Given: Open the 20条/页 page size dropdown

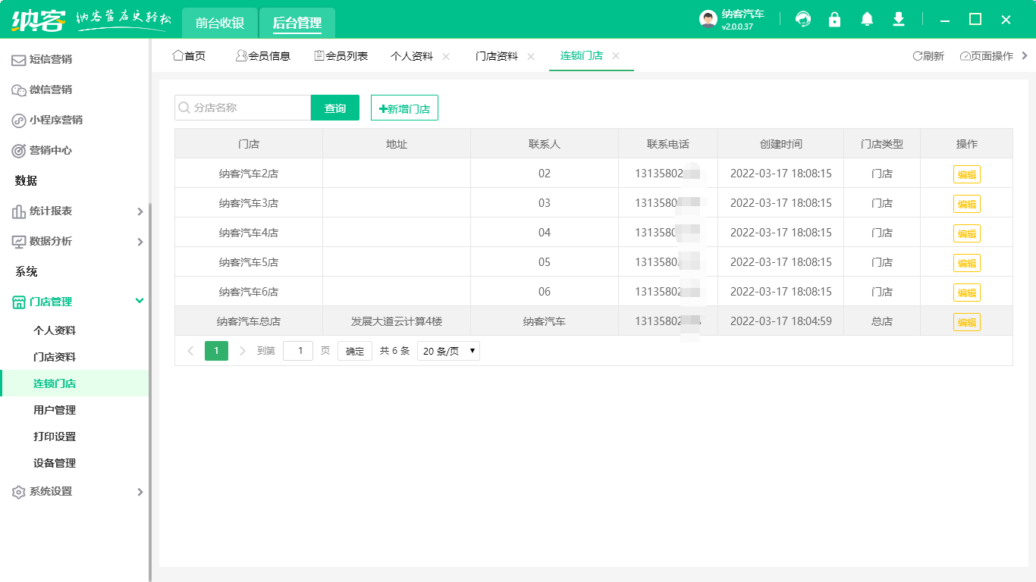Looking at the screenshot, I should coord(447,350).
